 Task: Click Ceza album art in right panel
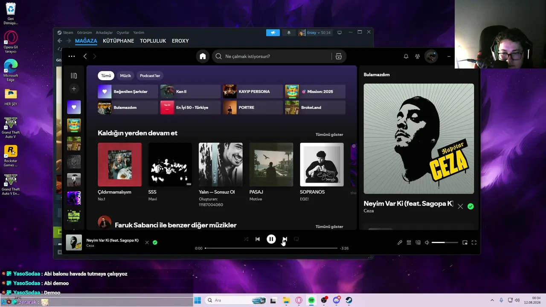click(x=419, y=139)
